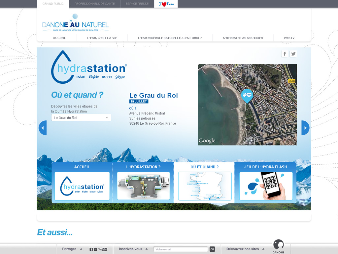Click the text la tournée HydraStation
The height and width of the screenshot is (254, 338).
pos(69,111)
